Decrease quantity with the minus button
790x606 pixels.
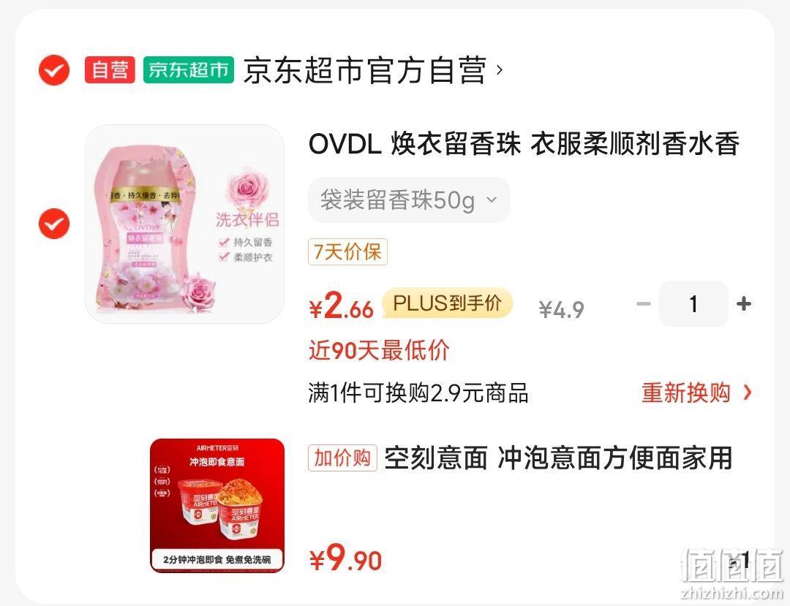click(x=644, y=303)
